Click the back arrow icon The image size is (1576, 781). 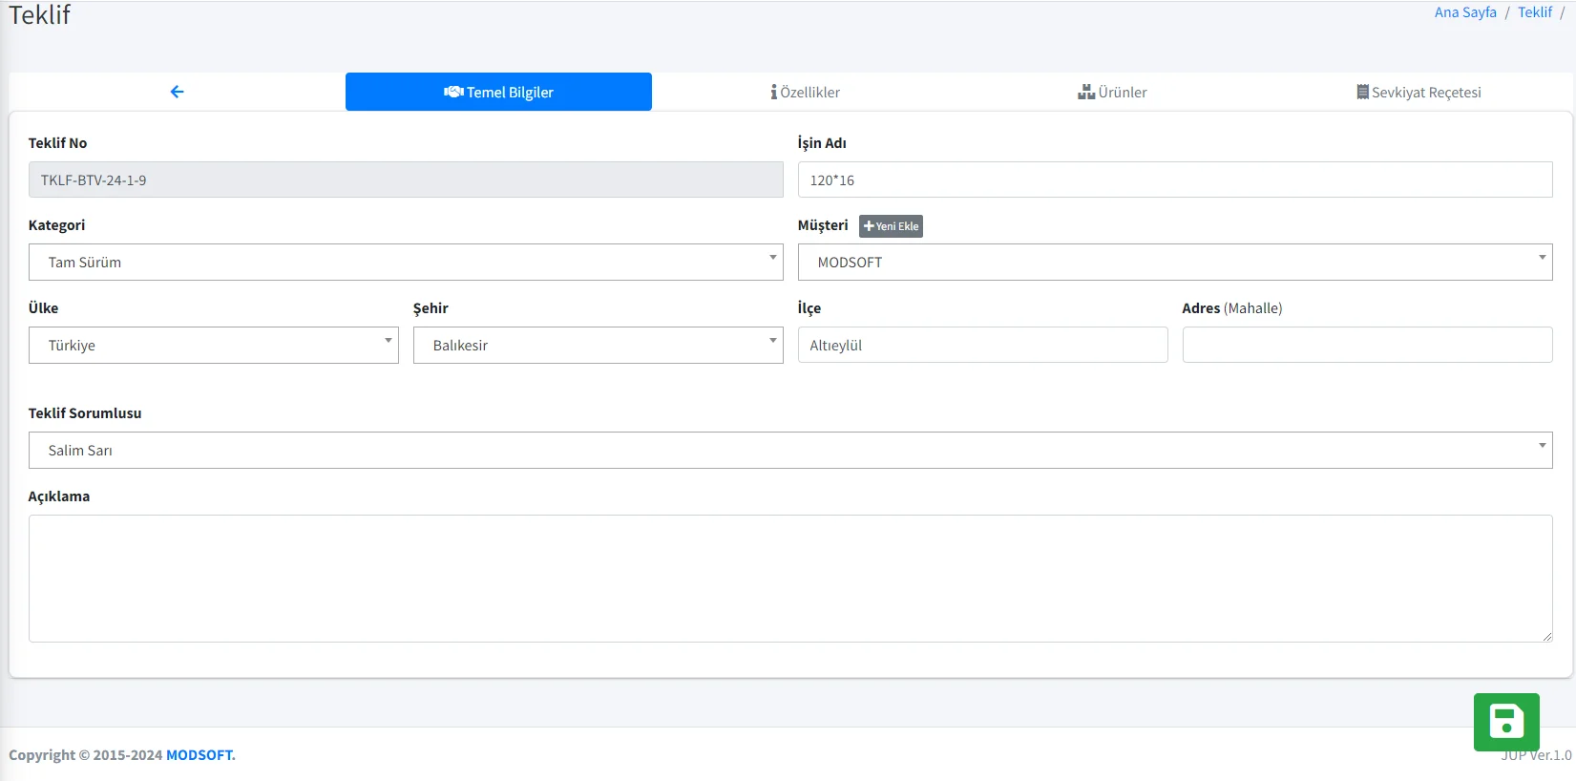coord(177,92)
